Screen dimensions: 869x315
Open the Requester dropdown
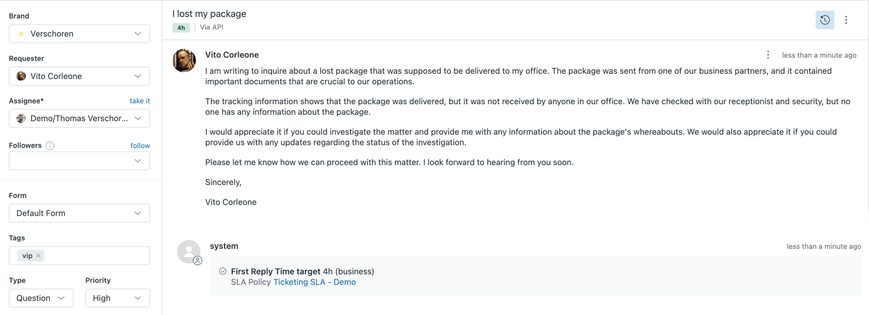click(x=79, y=76)
